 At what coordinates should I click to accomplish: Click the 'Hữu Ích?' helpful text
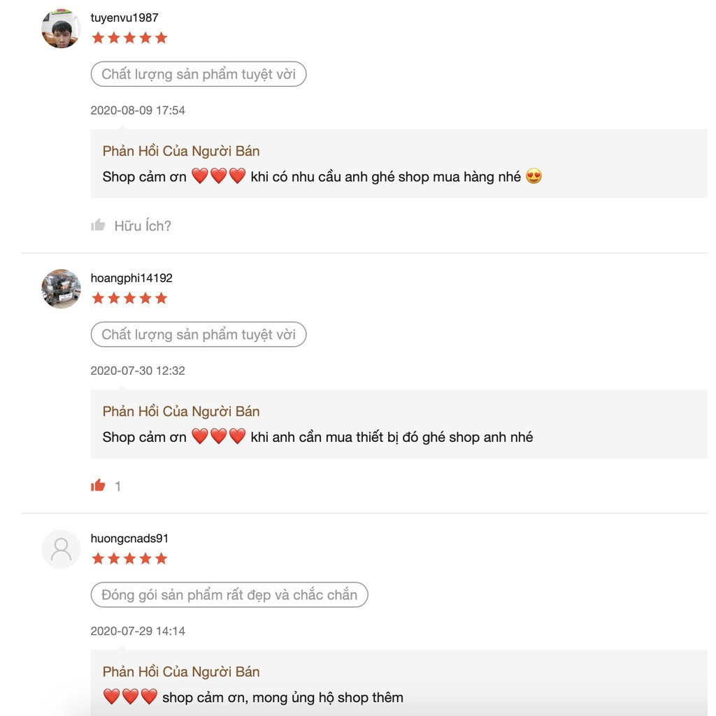pos(143,226)
